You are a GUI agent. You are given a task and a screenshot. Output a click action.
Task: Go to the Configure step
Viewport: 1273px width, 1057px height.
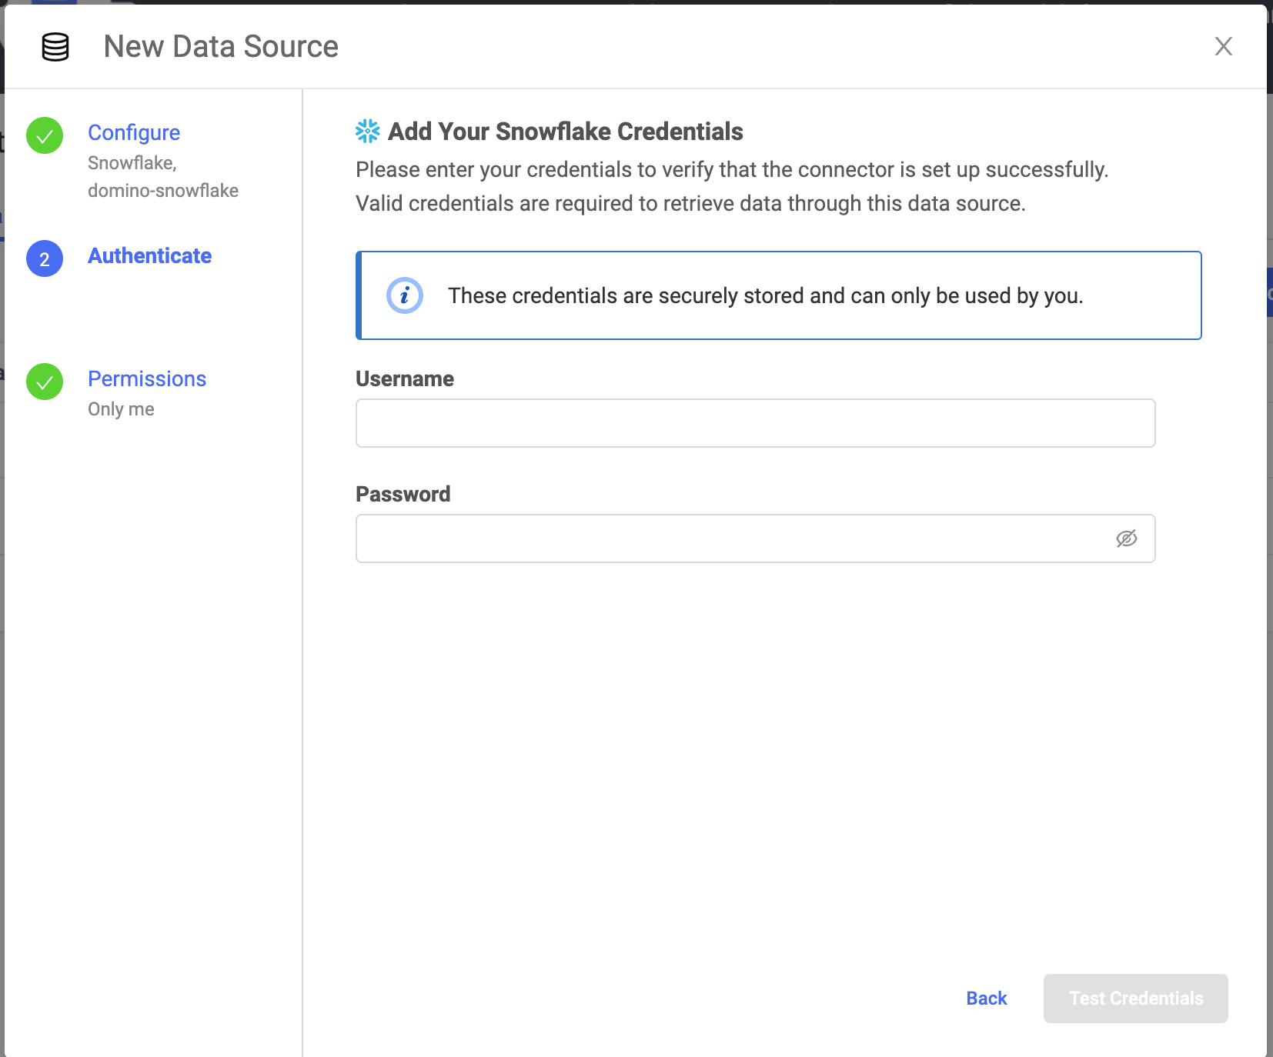[134, 132]
